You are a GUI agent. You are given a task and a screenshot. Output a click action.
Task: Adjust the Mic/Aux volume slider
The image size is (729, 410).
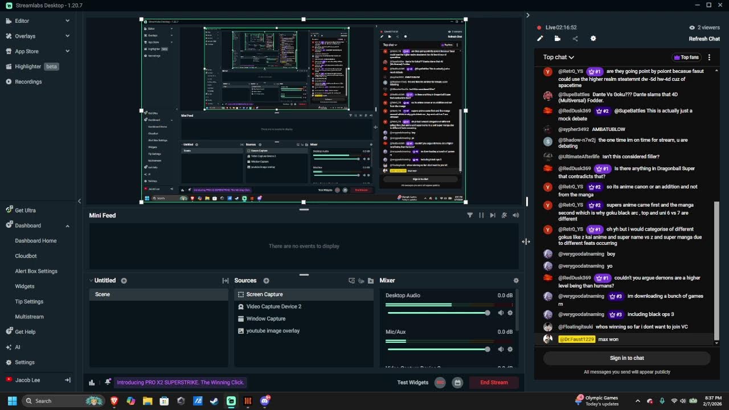point(437,349)
